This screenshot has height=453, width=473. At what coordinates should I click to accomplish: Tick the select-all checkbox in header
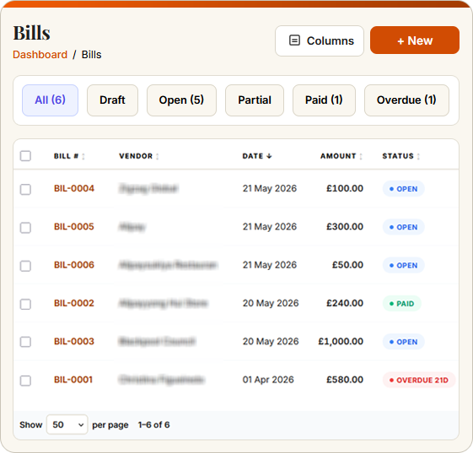(x=25, y=156)
